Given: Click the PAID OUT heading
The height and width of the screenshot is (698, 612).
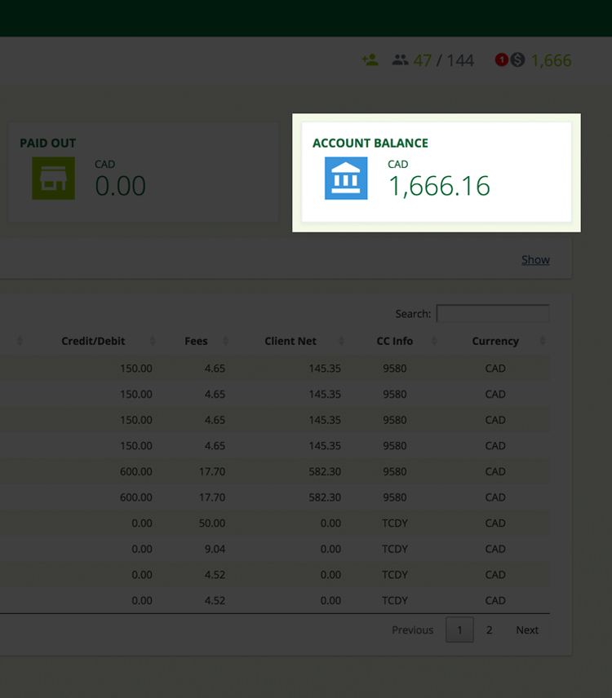Looking at the screenshot, I should coord(47,143).
